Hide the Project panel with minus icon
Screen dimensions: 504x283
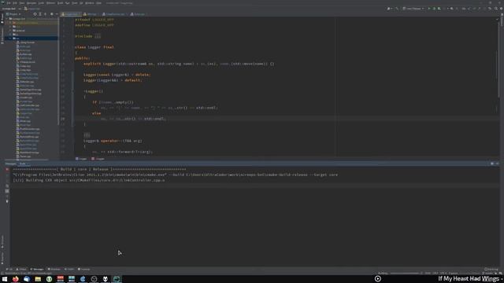57,14
